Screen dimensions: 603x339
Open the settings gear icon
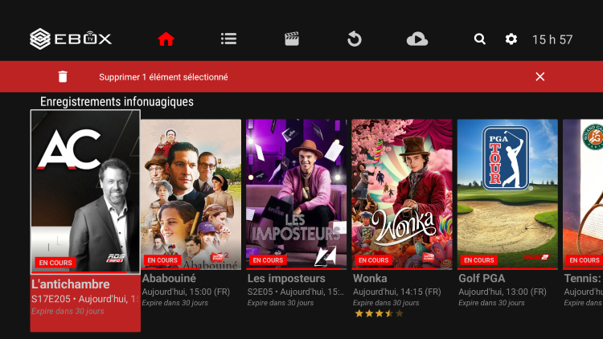click(511, 39)
